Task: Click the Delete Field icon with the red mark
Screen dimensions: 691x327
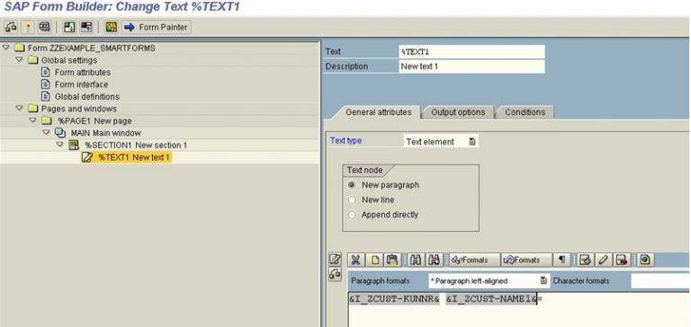Action: pos(622,261)
